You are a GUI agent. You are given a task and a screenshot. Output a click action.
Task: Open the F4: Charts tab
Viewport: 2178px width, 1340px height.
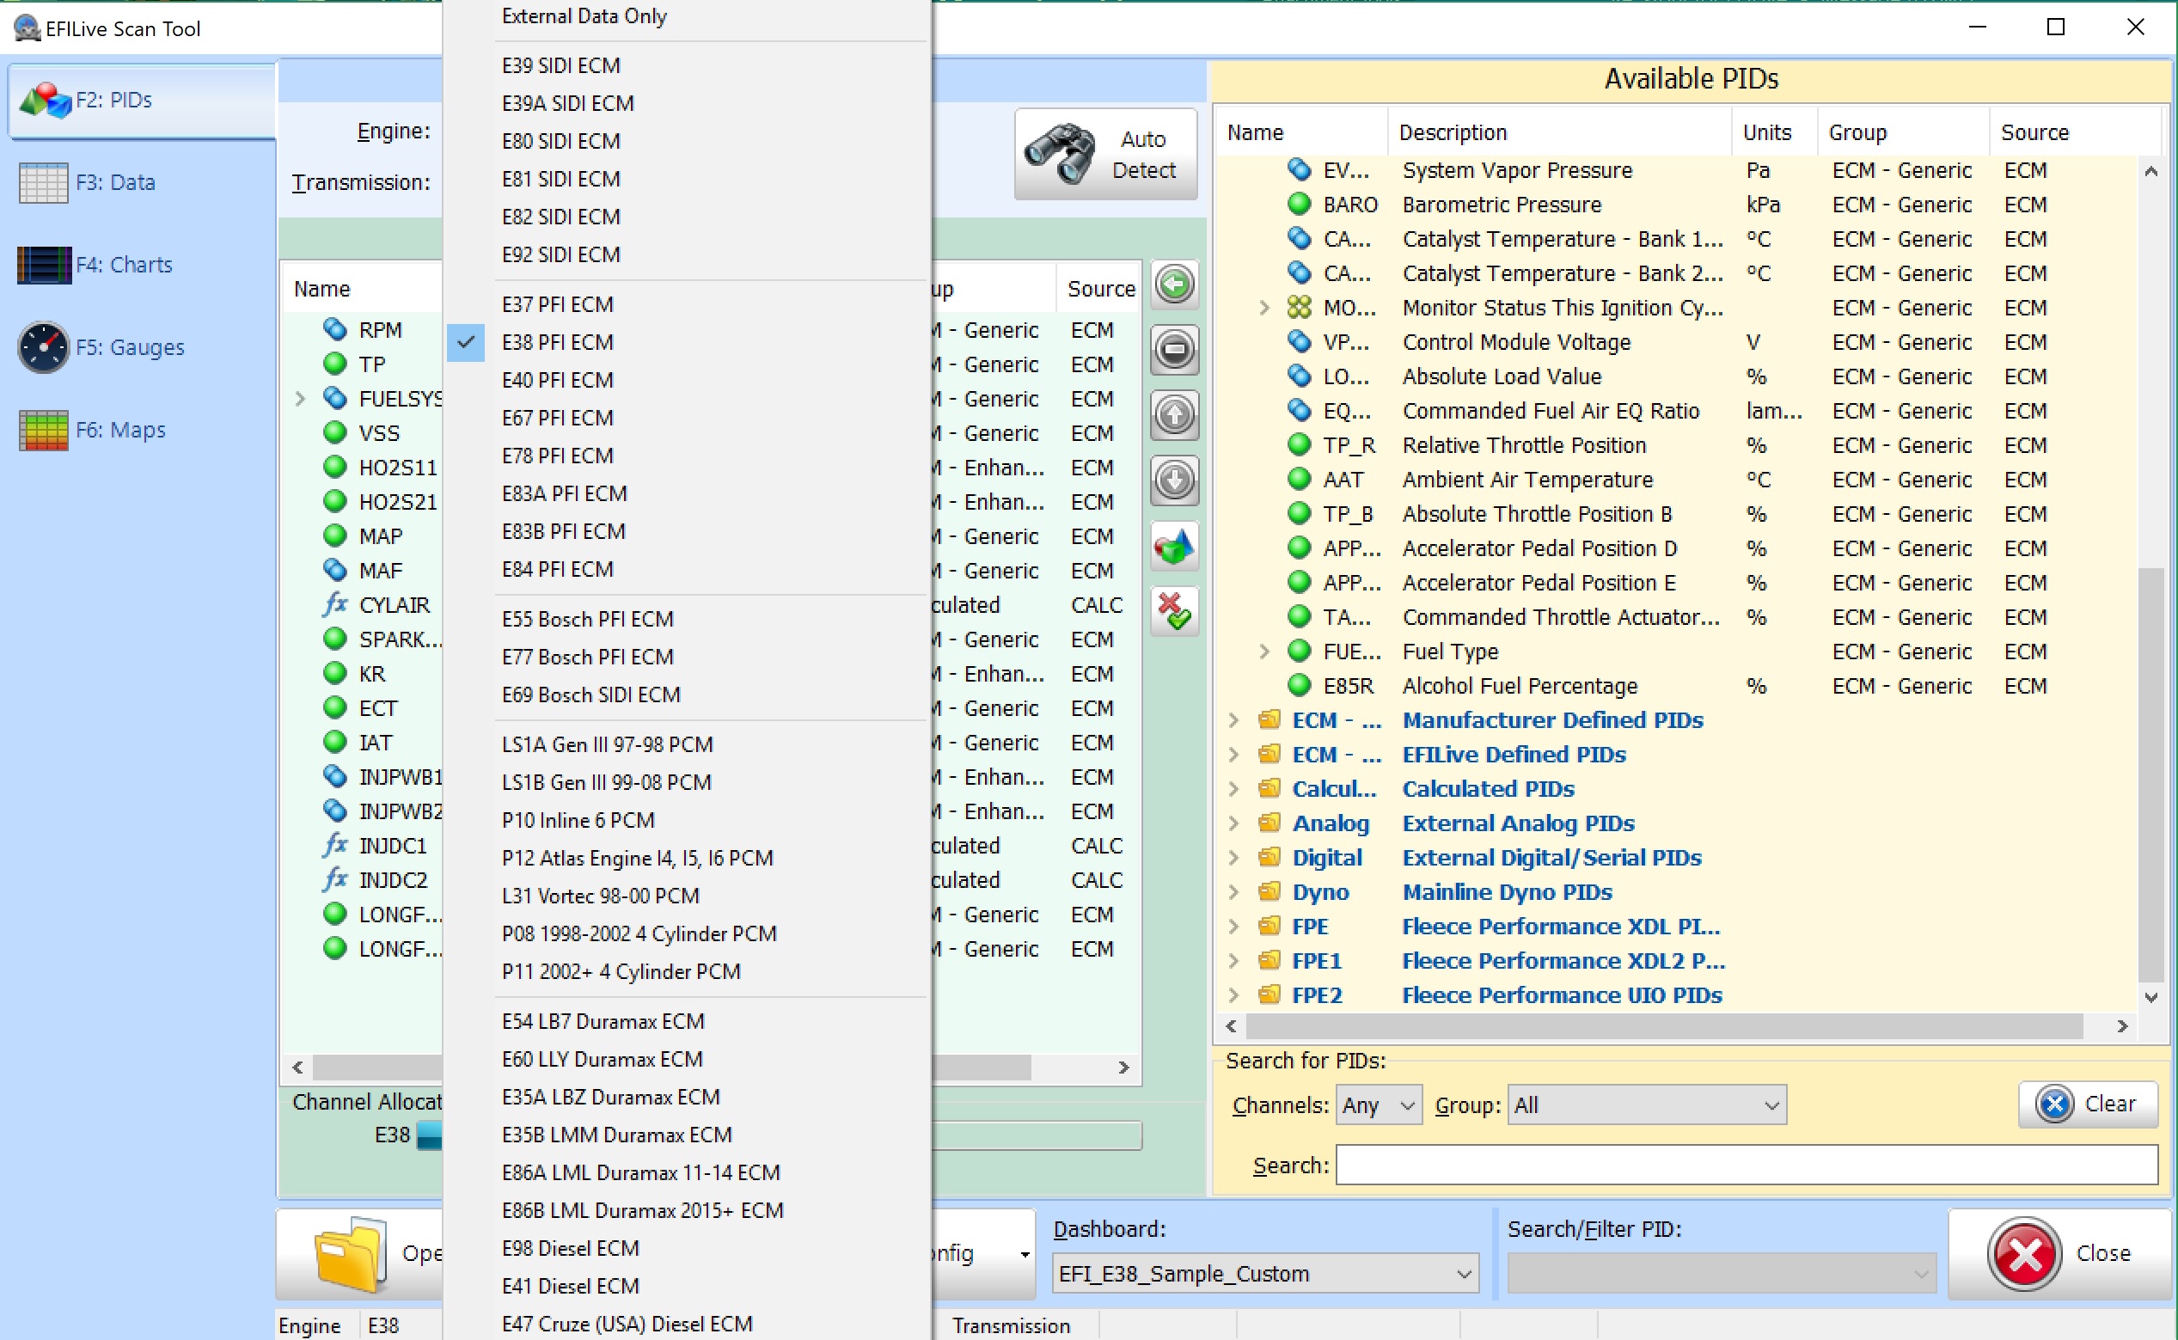point(142,265)
